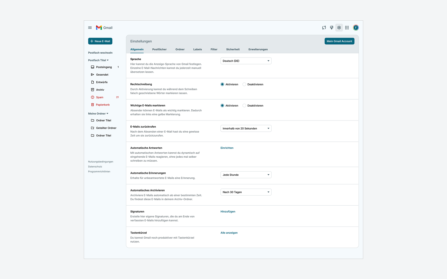Click the Spam warning icon
Screen dimensions: 447x279
pyautogui.click(x=92, y=97)
